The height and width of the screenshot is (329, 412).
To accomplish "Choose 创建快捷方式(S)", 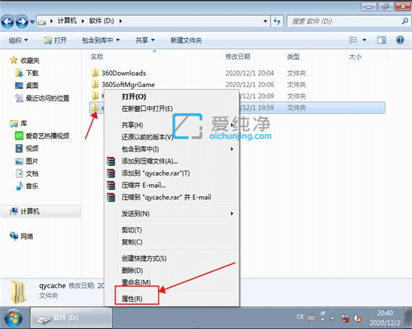I will click(172, 258).
